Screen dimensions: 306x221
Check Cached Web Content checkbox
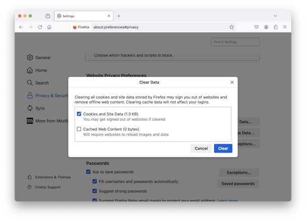[79, 129]
